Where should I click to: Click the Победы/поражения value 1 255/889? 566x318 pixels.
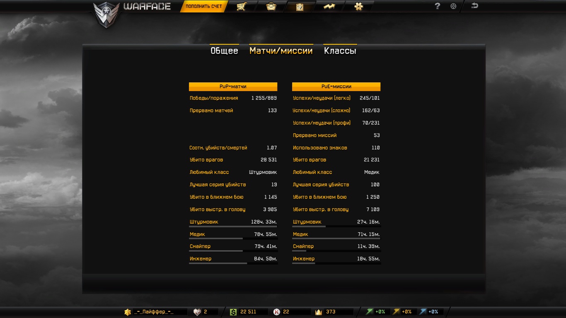tap(264, 98)
